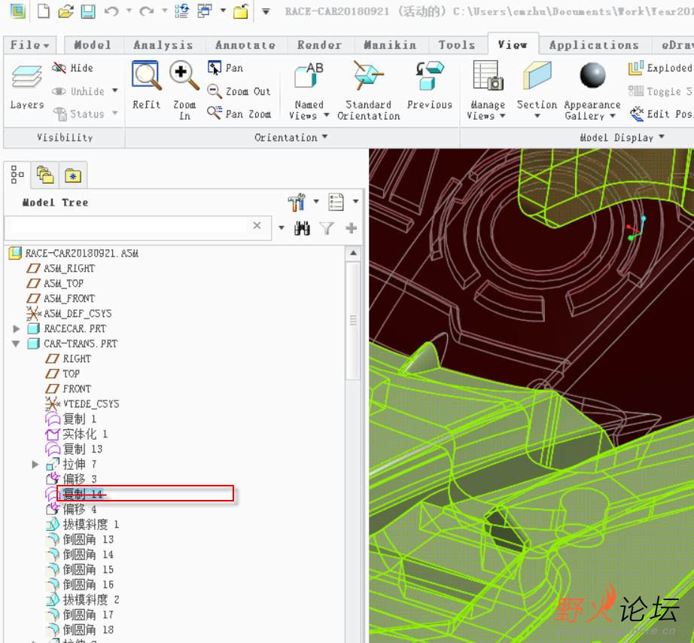Switch to the Model ribbon tab
Screen dimensions: 694x643
(x=92, y=44)
